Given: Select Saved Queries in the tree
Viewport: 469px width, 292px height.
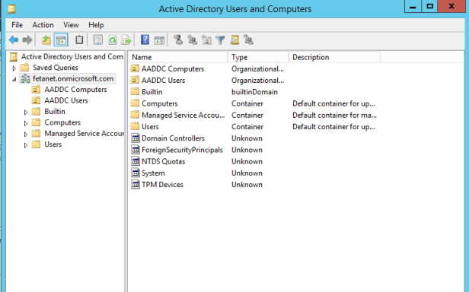Looking at the screenshot, I should [x=56, y=68].
